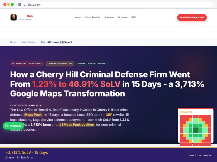
Task: Click the profile photo logo in header
Action: (14, 17)
